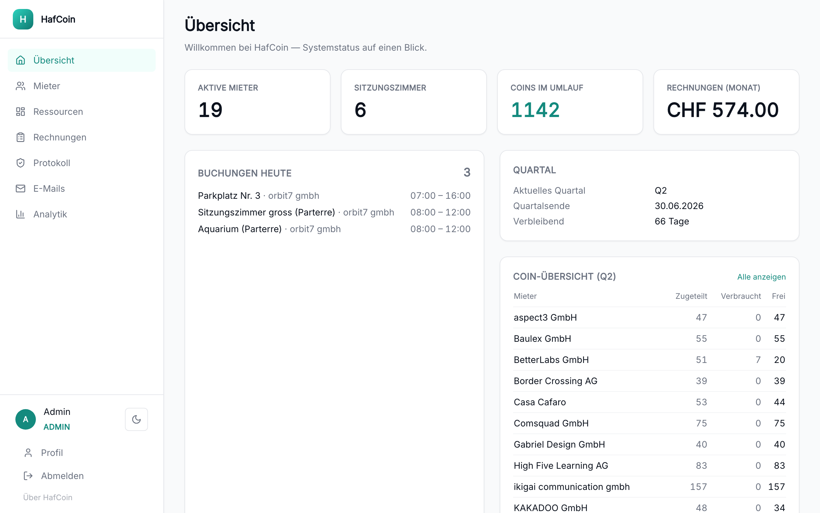Select the Border Crossing AG row
Image resolution: width=820 pixels, height=513 pixels.
coord(649,381)
